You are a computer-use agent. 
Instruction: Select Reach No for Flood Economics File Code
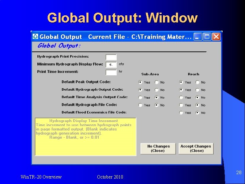coord(197,113)
